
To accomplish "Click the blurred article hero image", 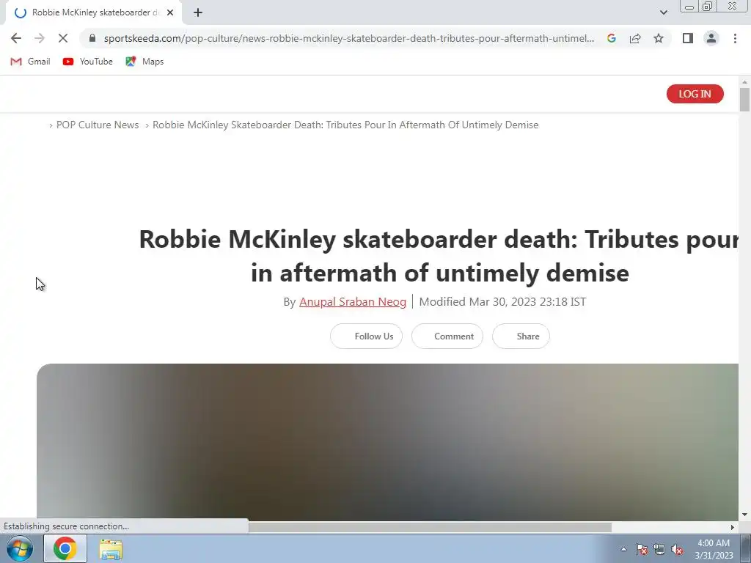I will pyautogui.click(x=387, y=441).
